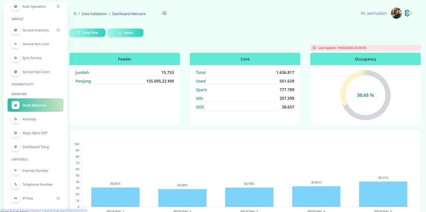Expand the Bulk Operation submenu
The image size is (426, 212).
(x=58, y=6)
